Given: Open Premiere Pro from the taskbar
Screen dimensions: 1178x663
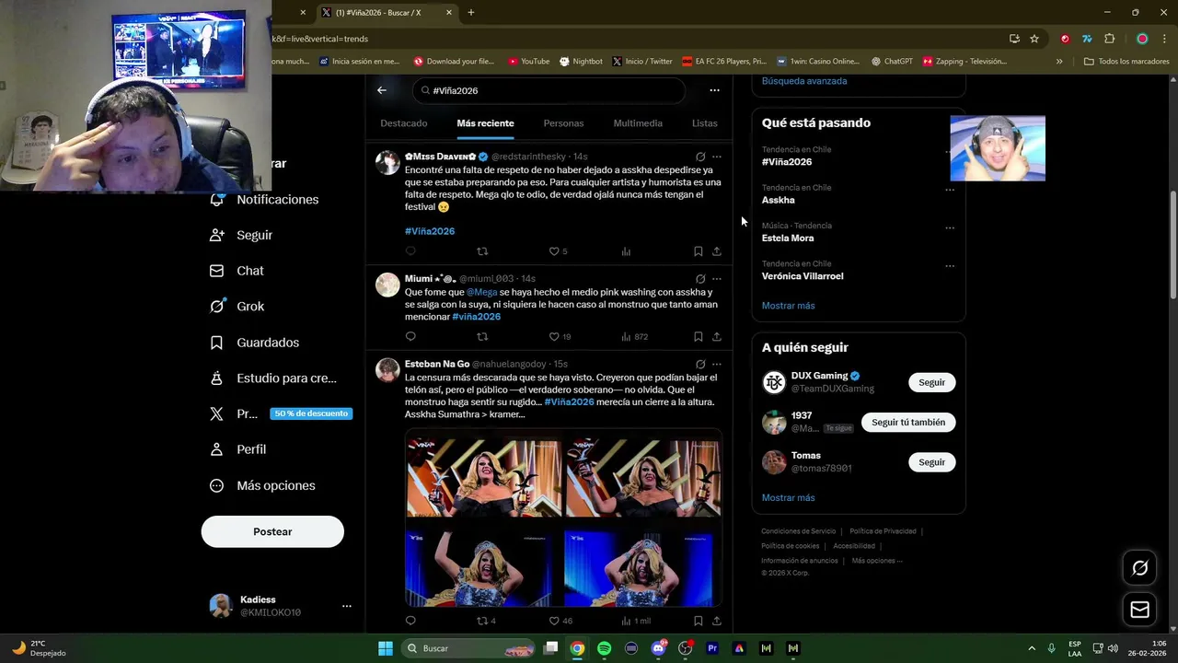Looking at the screenshot, I should pos(711,648).
